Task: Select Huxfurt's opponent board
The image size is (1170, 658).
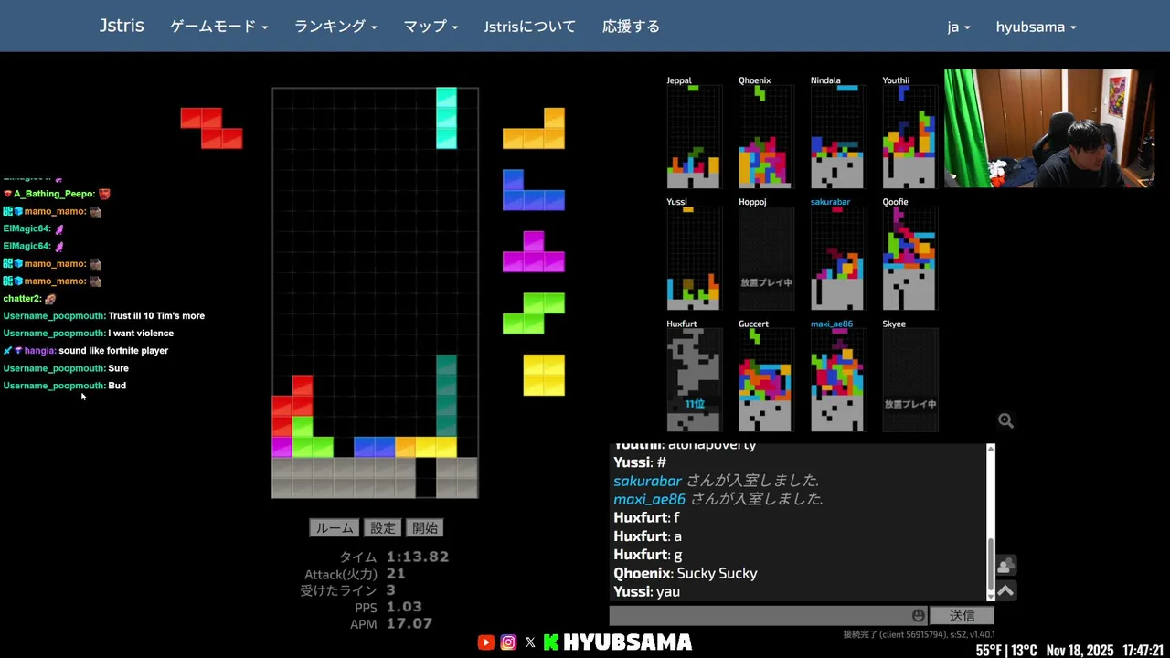Action: click(x=694, y=379)
